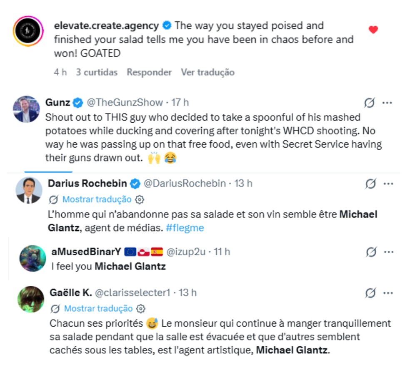The height and width of the screenshot is (368, 410).
Task: Click Darius Rochebin's verified checkmark
Action: (135, 183)
